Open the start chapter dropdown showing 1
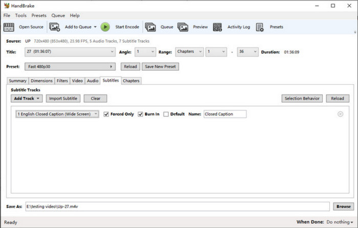 click(216, 52)
